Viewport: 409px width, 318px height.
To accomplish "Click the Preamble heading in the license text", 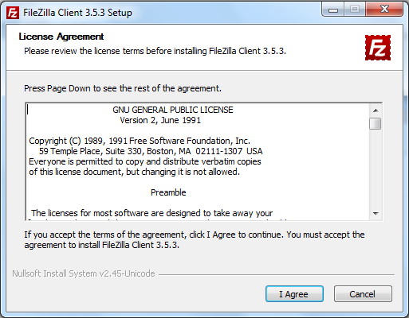I will [x=168, y=192].
